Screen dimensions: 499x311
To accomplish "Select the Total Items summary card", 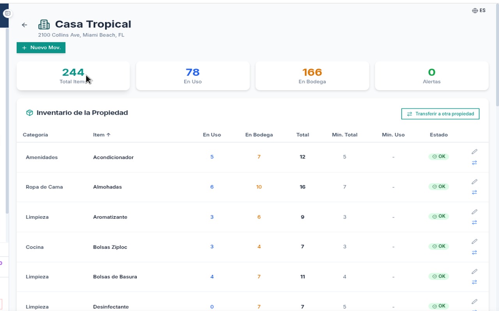I will point(73,76).
